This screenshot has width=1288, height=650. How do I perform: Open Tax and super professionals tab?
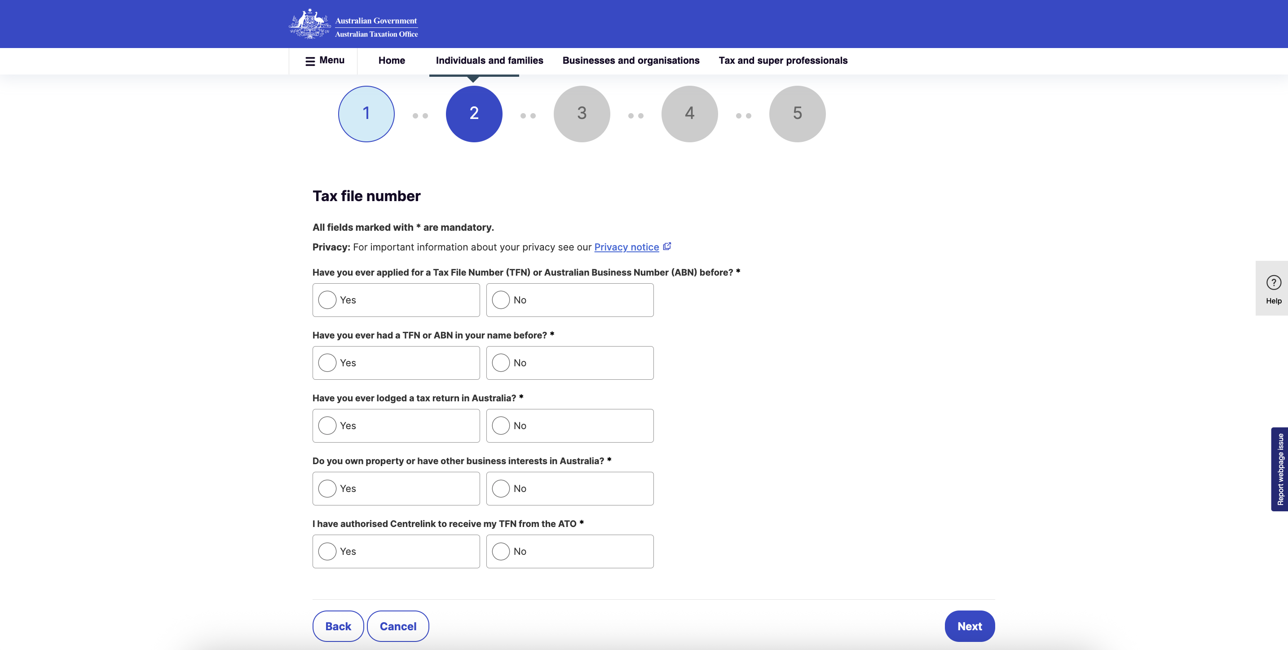(782, 61)
